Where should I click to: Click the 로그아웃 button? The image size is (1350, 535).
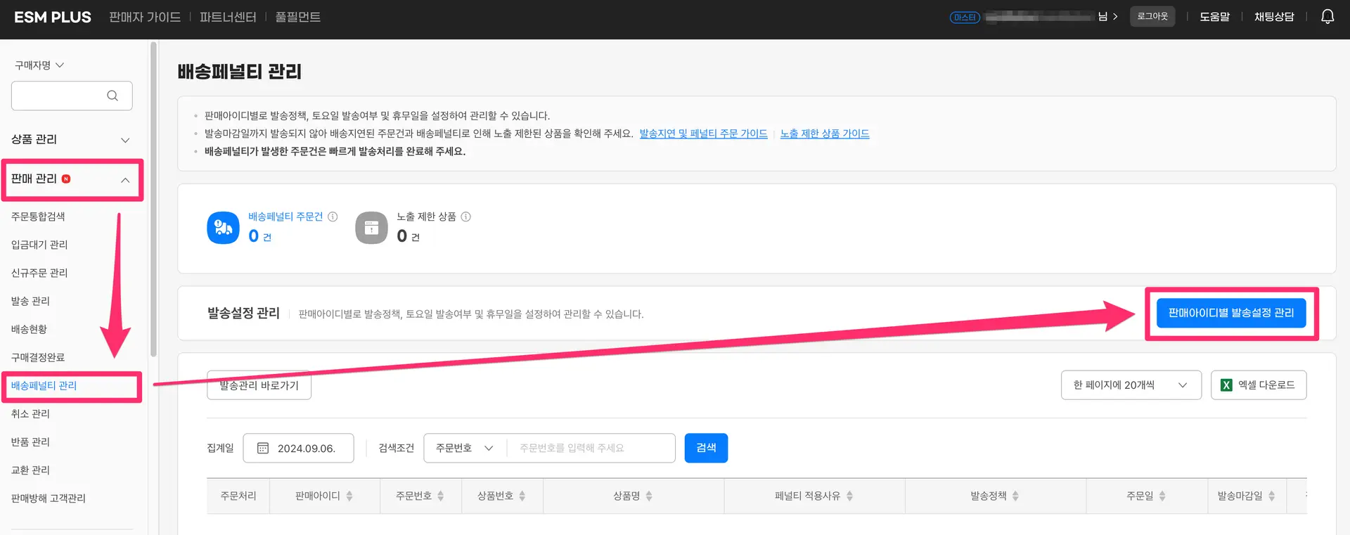(x=1152, y=16)
